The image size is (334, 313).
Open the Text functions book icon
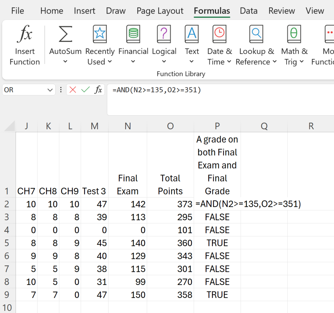coord(192,35)
